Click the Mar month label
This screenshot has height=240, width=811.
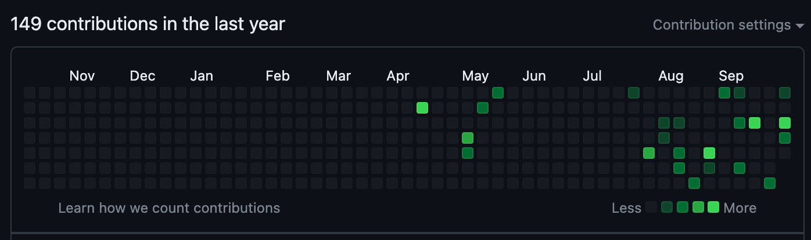(338, 76)
